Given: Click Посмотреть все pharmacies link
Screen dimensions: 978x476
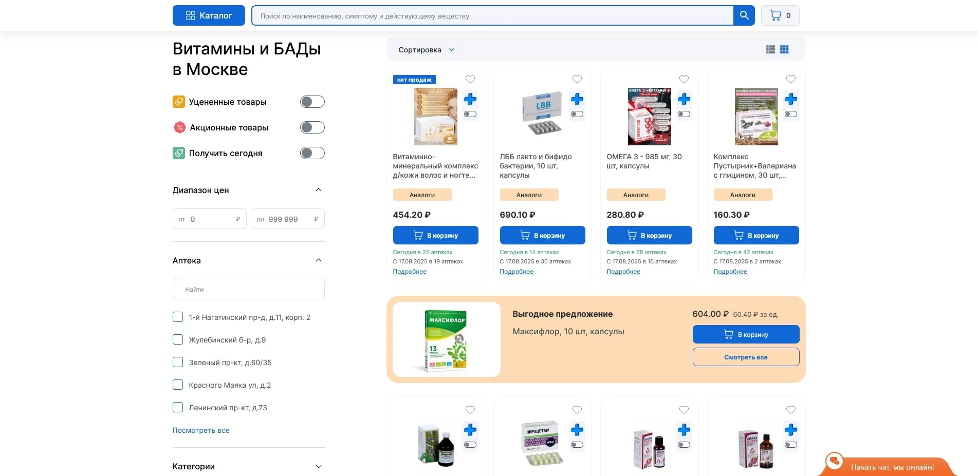Looking at the screenshot, I should [201, 430].
